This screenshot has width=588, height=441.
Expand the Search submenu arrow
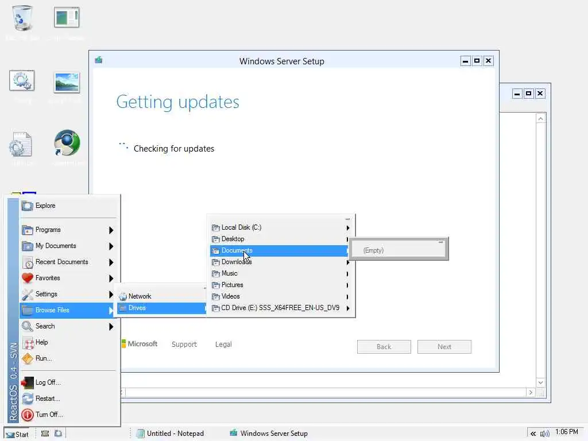click(111, 327)
